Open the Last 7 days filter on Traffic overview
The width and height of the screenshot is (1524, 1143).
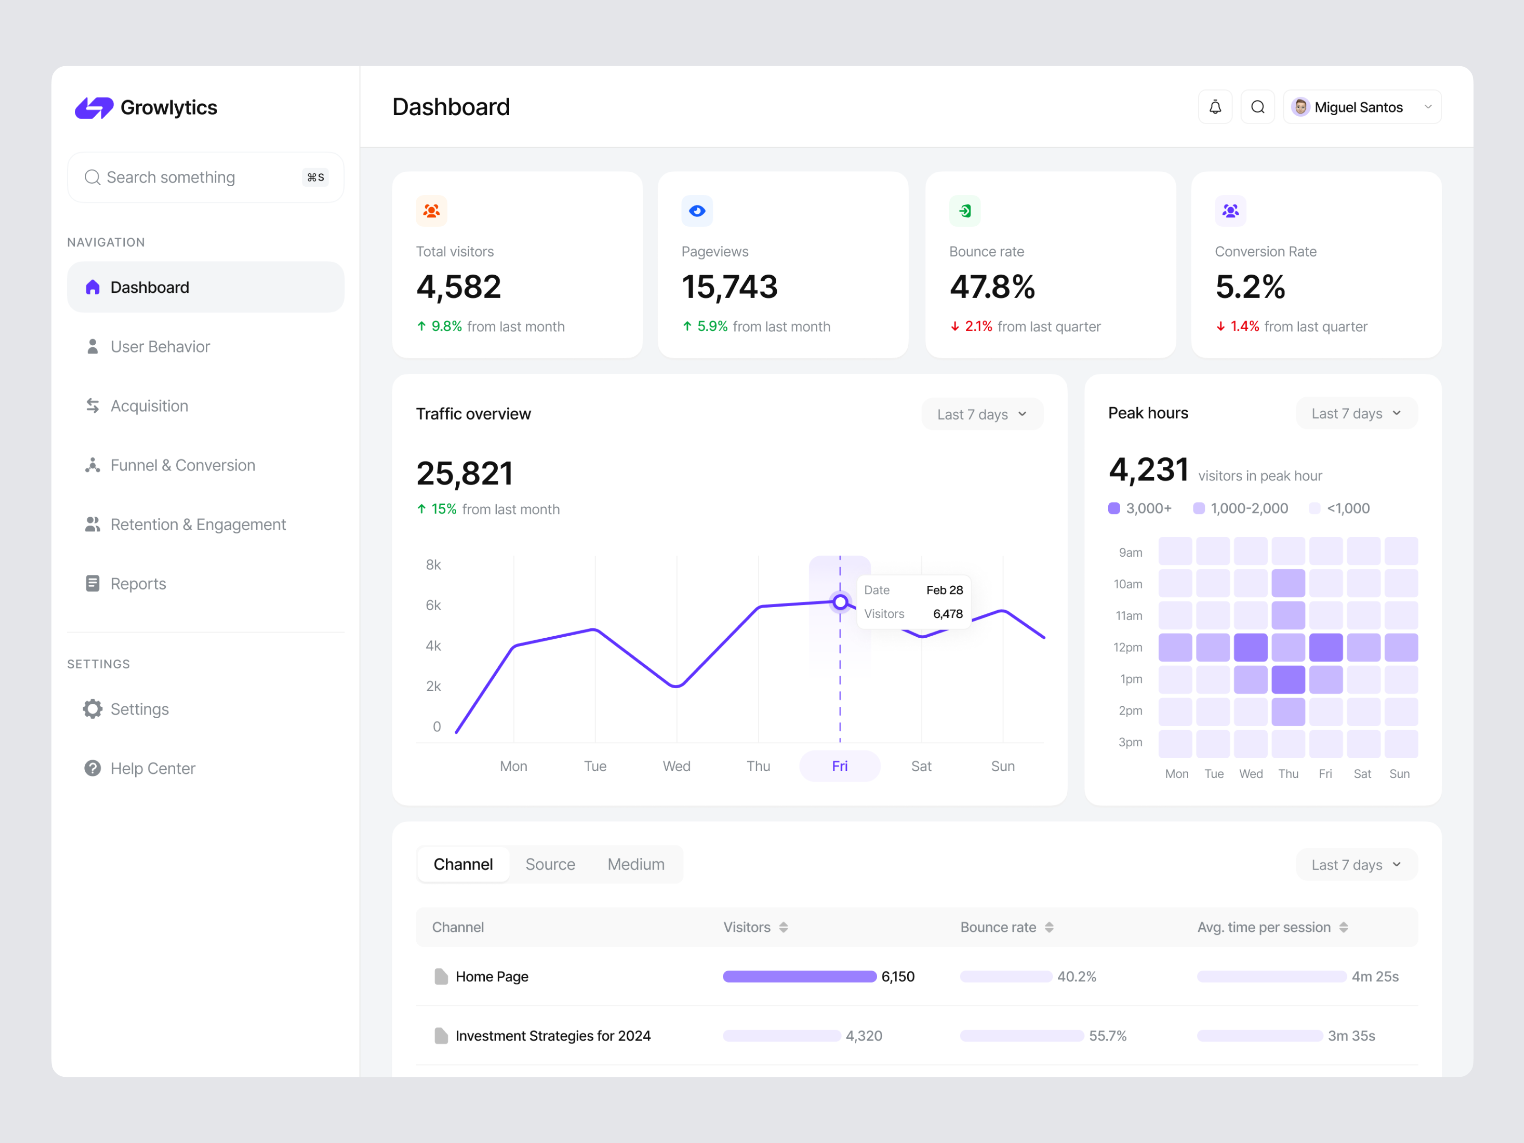click(x=982, y=413)
